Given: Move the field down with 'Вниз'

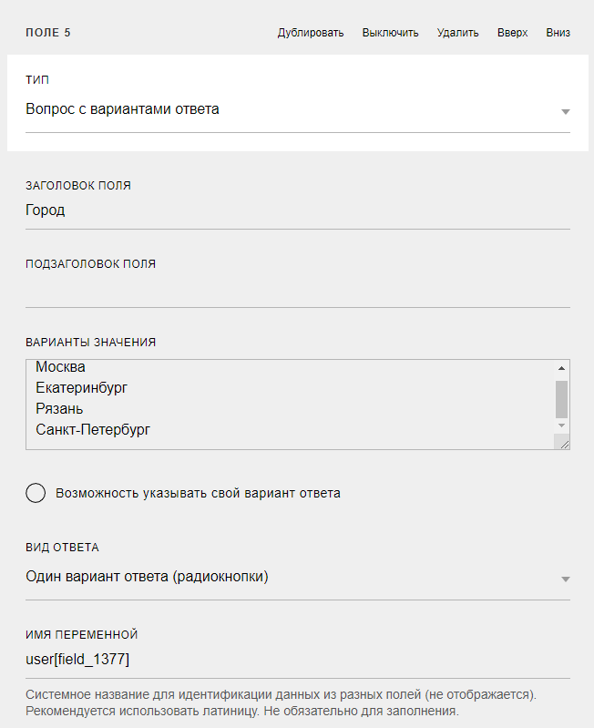Looking at the screenshot, I should pos(558,33).
